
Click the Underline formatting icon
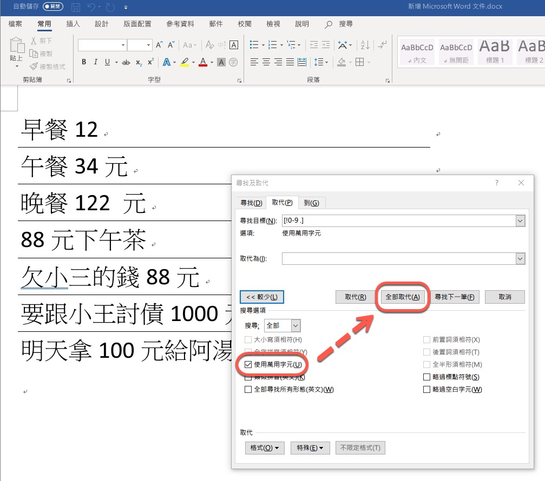(x=107, y=62)
